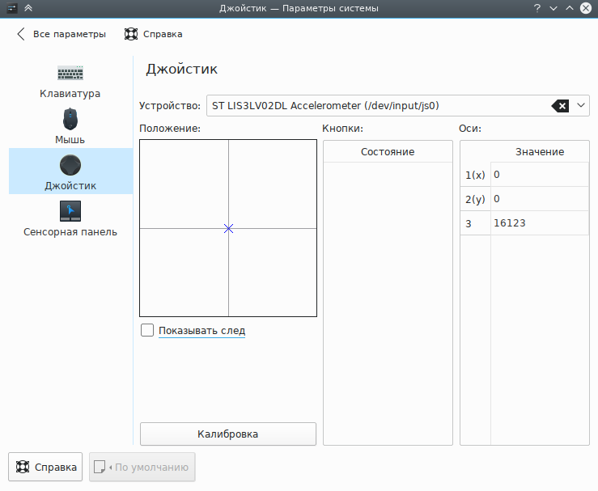
Task: Click the По умолчанию button
Action: 142,467
